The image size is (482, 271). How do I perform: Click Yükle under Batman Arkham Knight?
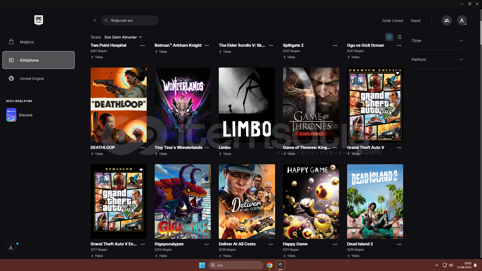pyautogui.click(x=161, y=51)
